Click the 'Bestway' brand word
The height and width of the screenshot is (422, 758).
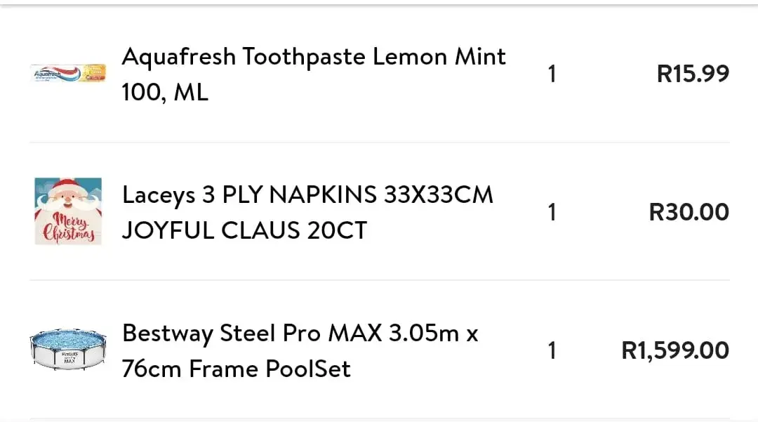(167, 333)
